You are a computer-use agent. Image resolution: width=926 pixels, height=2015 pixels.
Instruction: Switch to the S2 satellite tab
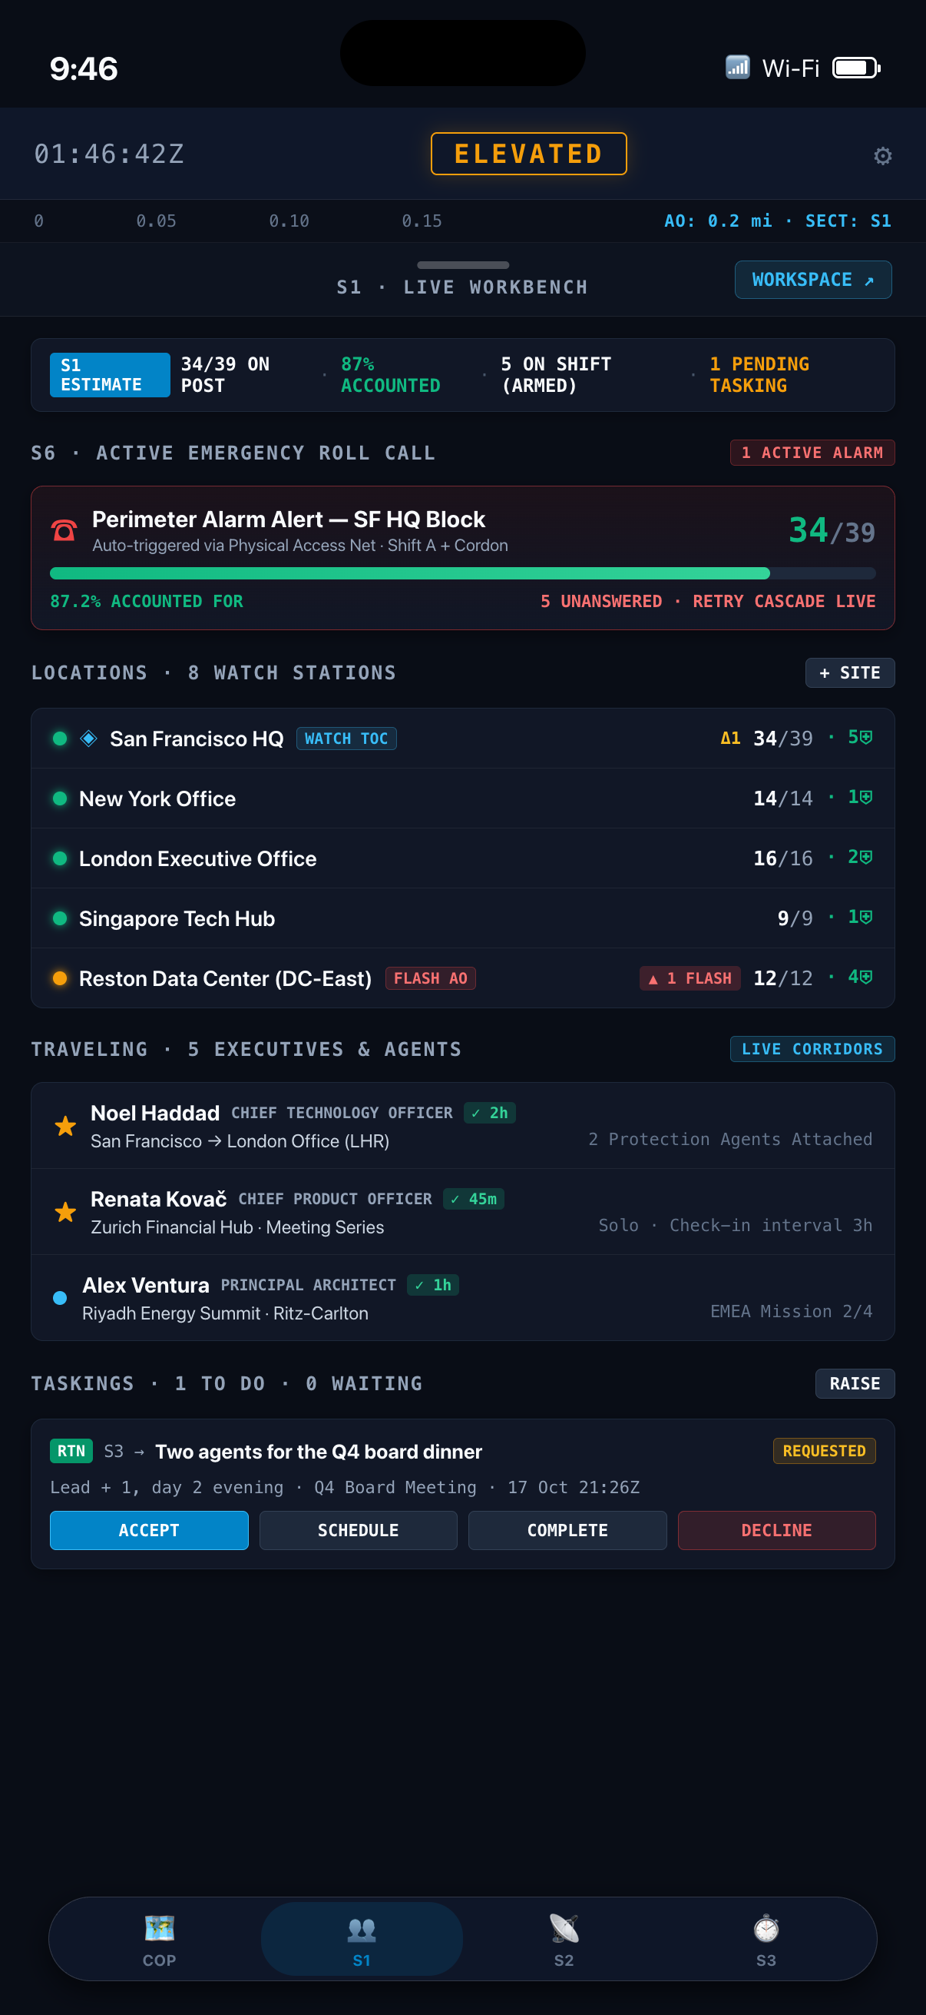click(564, 1938)
